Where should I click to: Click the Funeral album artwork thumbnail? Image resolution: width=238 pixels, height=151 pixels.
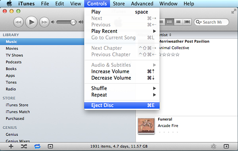pos(146,126)
